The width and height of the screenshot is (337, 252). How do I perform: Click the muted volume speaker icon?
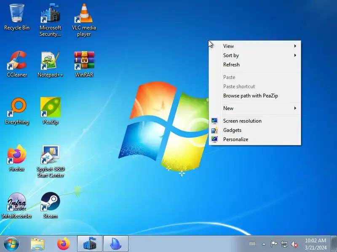click(x=294, y=244)
